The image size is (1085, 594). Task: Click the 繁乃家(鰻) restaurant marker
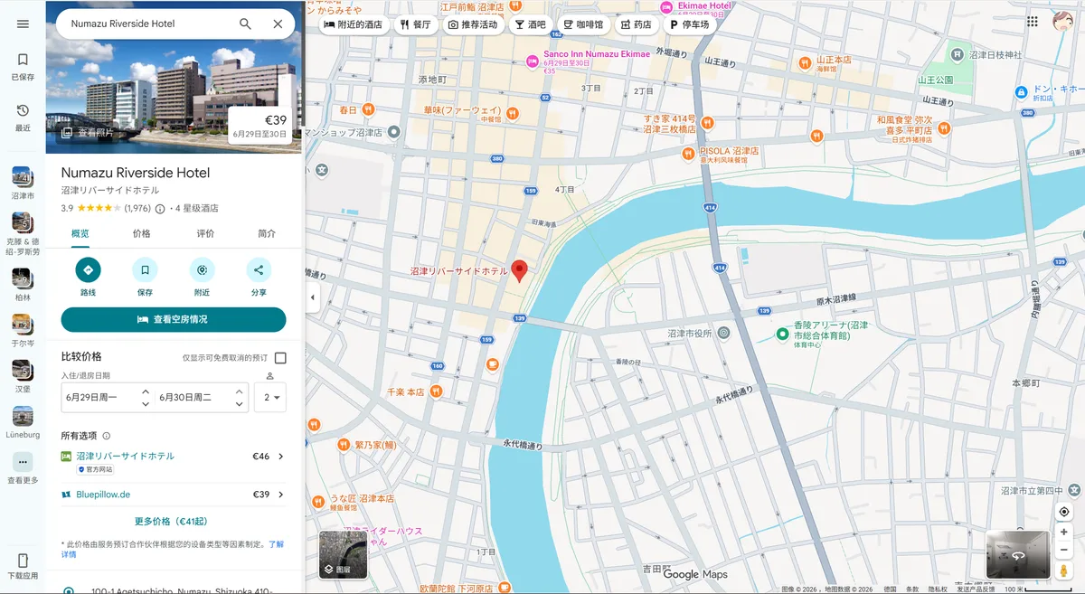coord(344,445)
